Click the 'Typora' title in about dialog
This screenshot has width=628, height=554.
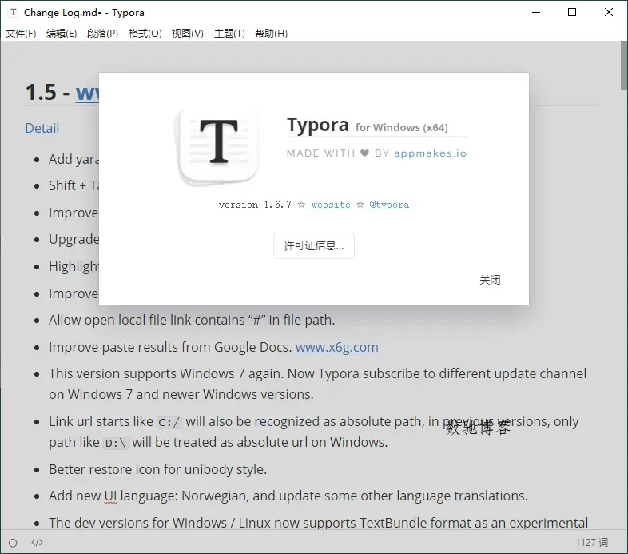point(318,125)
